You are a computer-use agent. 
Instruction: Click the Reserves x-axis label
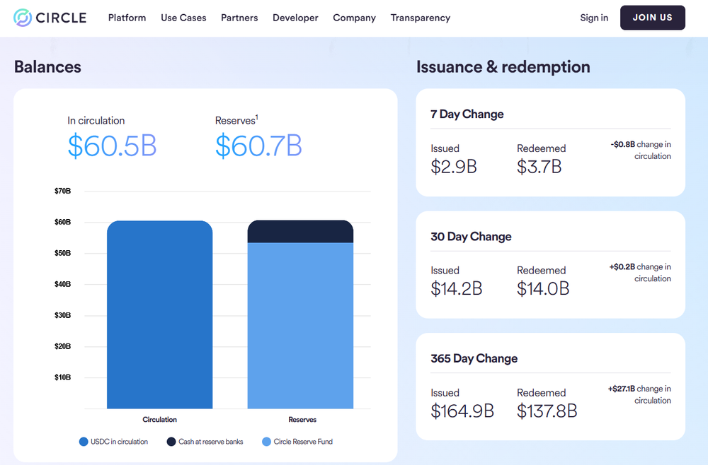click(x=302, y=420)
